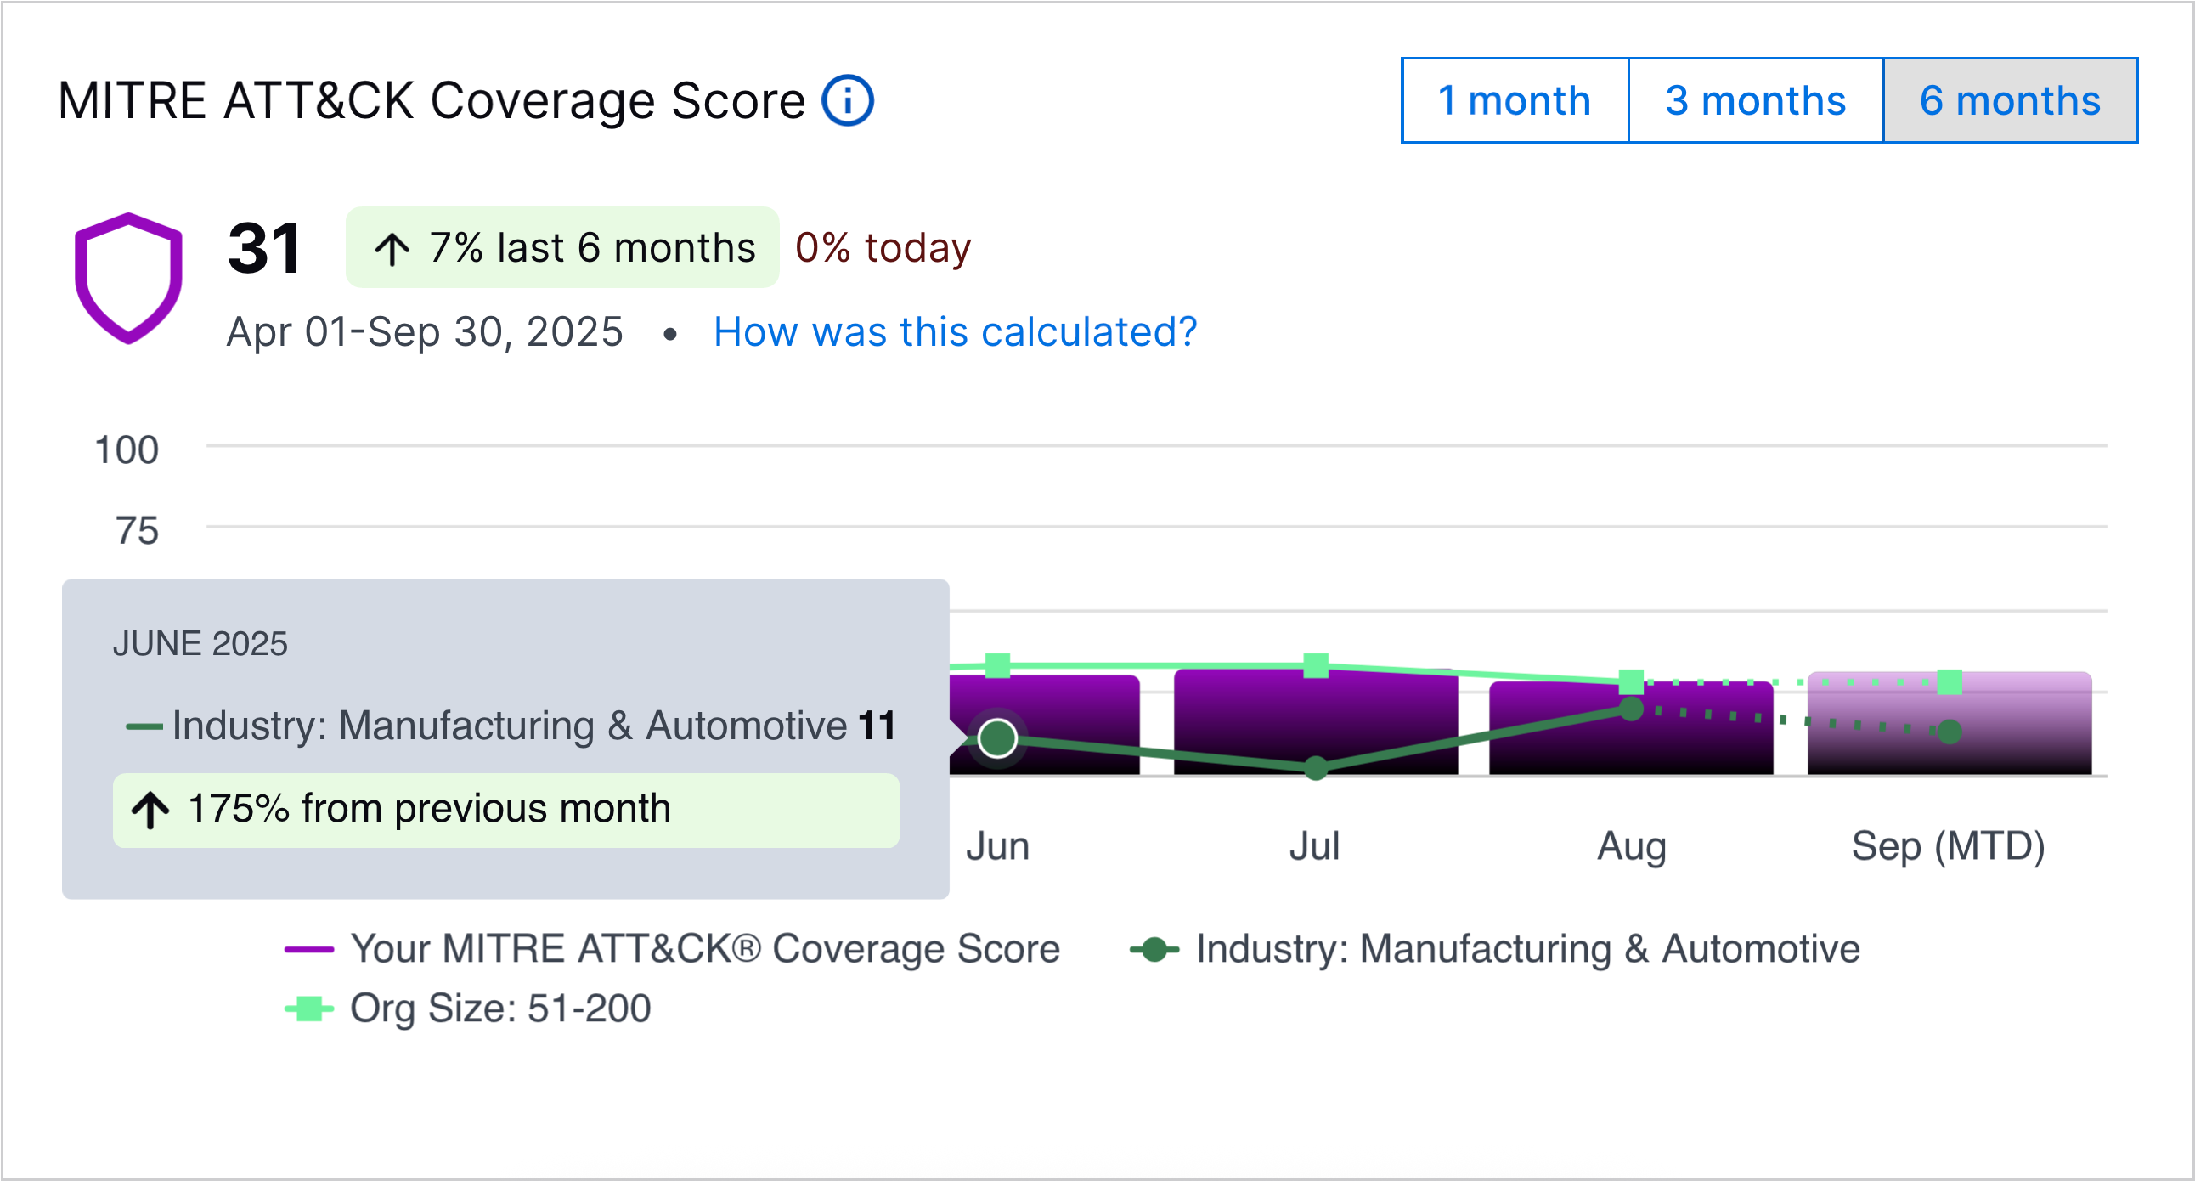Select the 6 months range tab
The image size is (2195, 1181).
[2009, 100]
